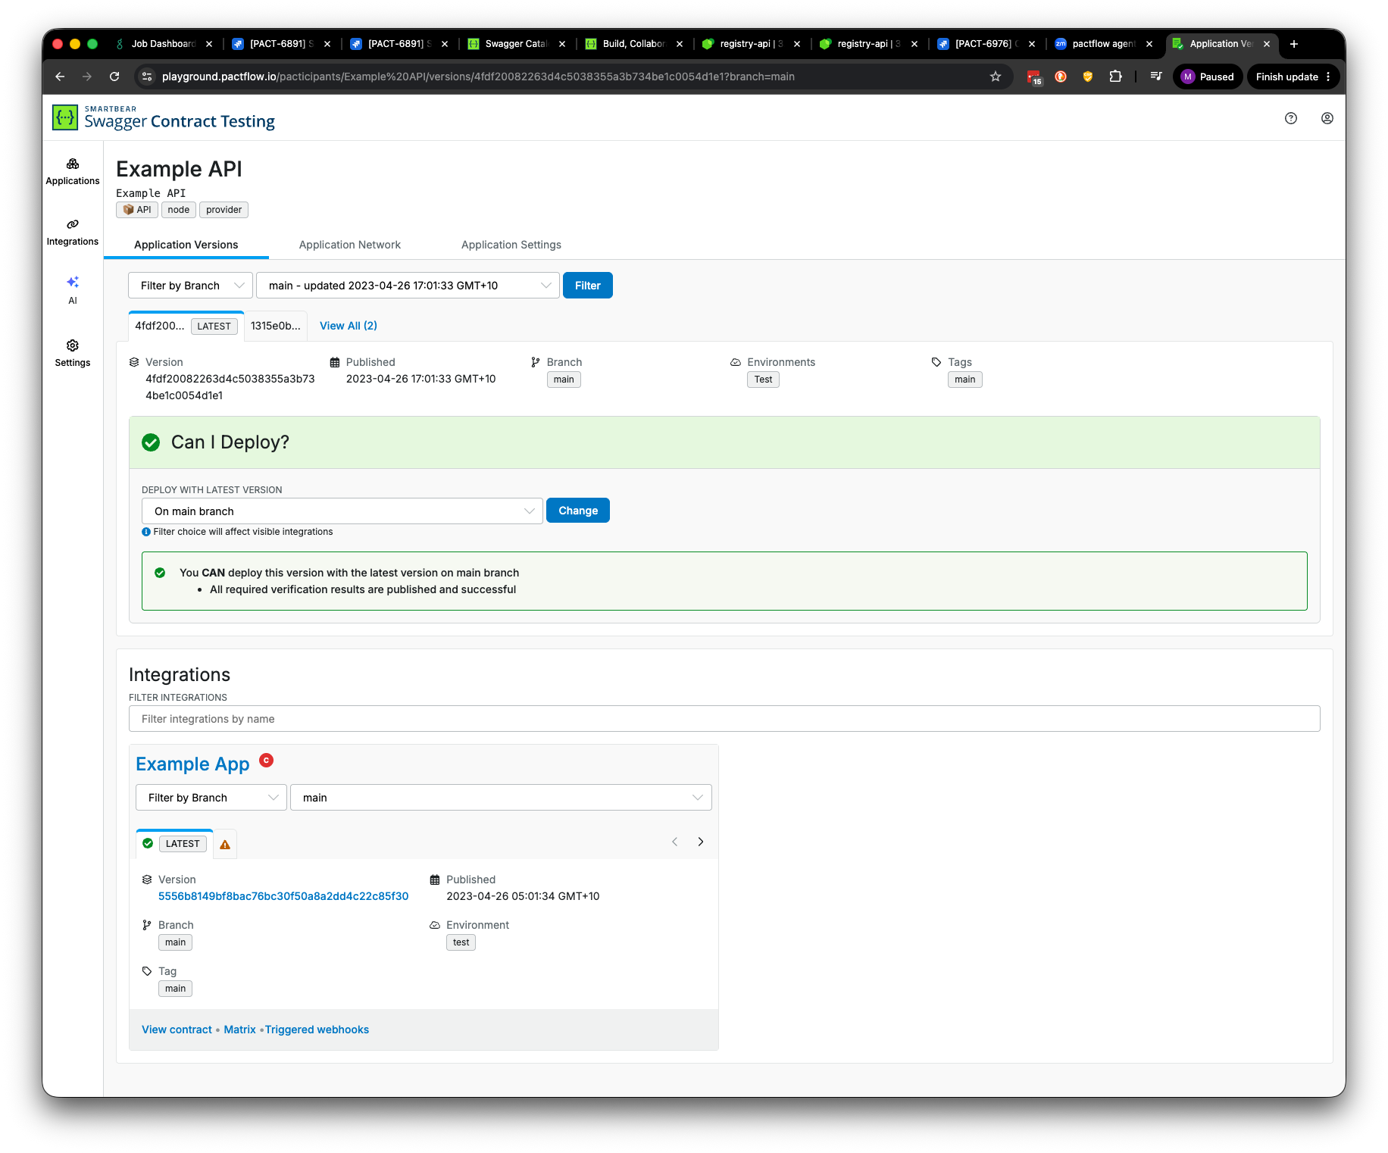1388x1153 pixels.
Task: Click the Test environment badge
Action: coord(763,380)
